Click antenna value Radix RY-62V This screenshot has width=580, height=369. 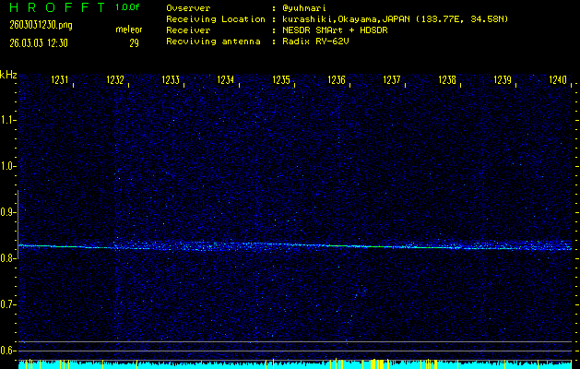tap(315, 42)
